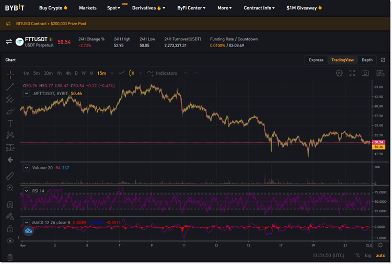Select the crosshair cursor tool
The width and height of the screenshot is (392, 264).
click(x=10, y=75)
